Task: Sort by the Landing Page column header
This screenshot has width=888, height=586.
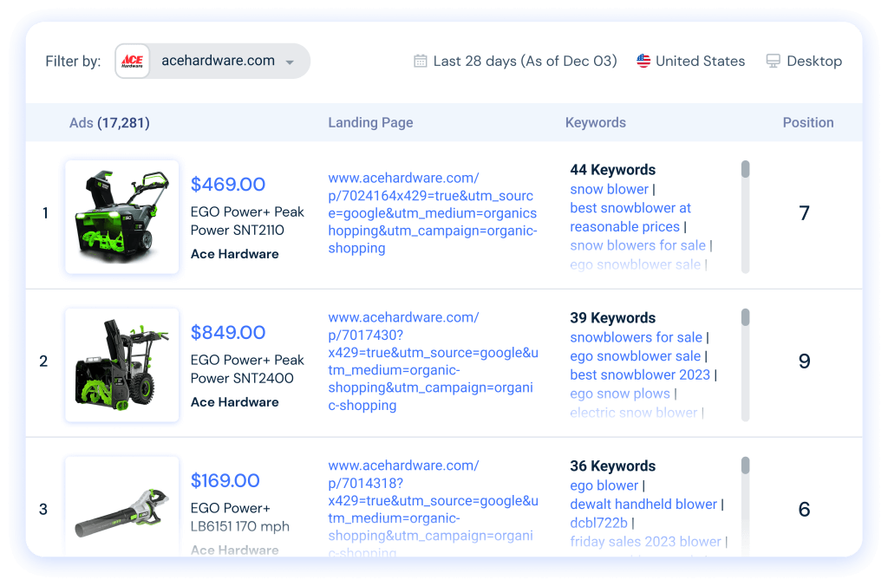Action: pyautogui.click(x=370, y=123)
